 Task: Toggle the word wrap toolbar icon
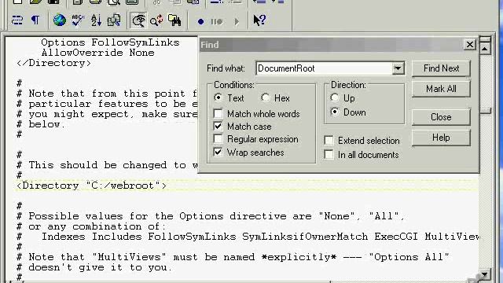click(x=17, y=21)
